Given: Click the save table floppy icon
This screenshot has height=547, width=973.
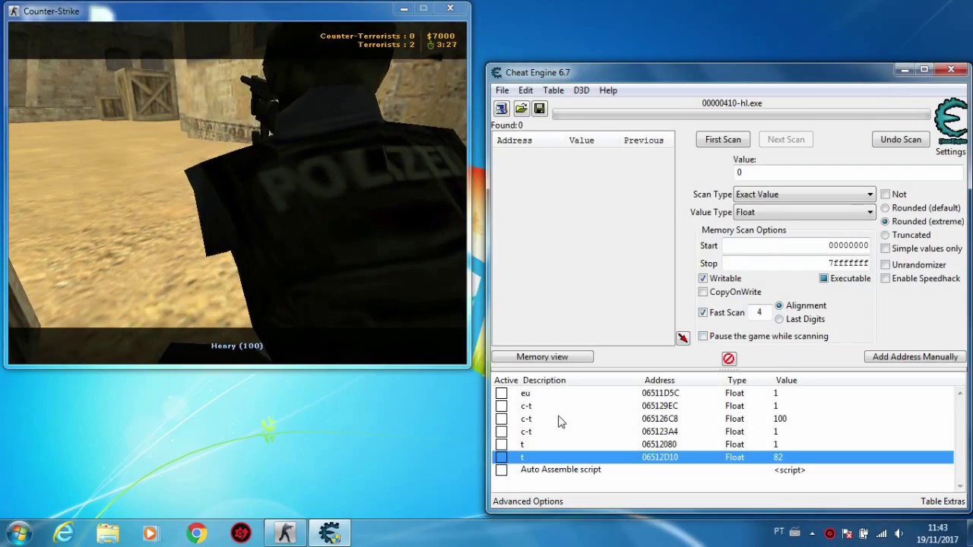Looking at the screenshot, I should pyautogui.click(x=540, y=109).
